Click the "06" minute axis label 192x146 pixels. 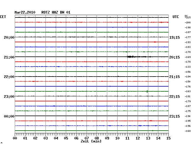coord(76,138)
